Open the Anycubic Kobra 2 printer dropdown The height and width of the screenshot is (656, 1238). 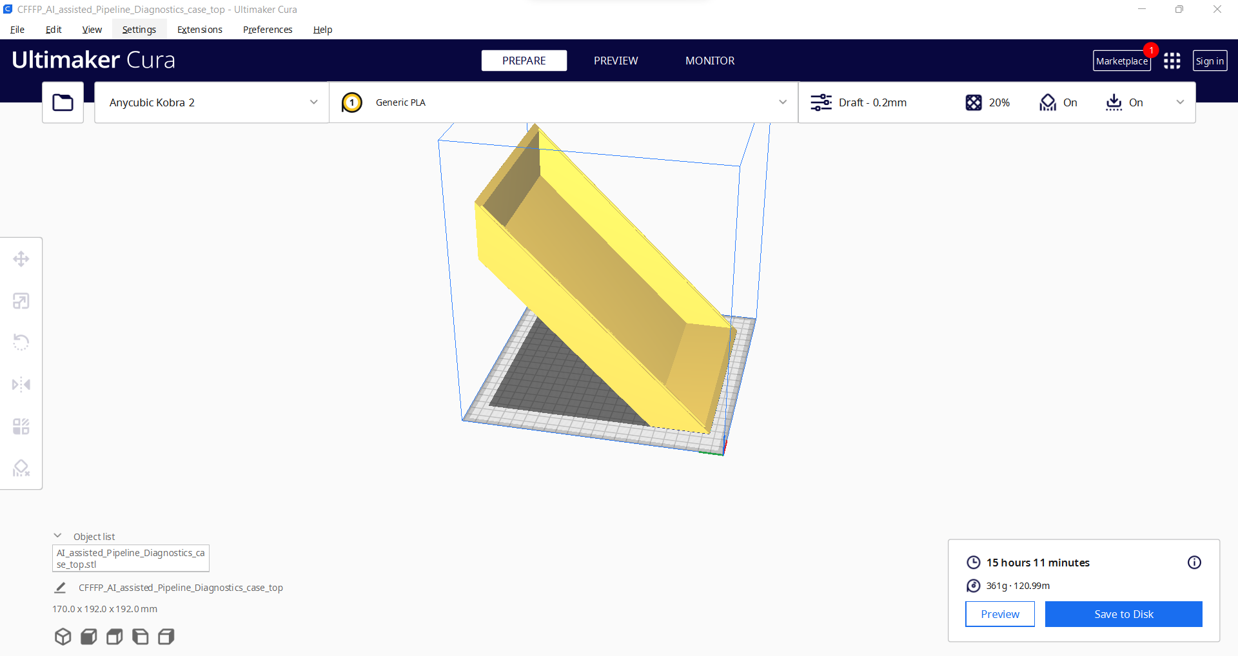211,102
